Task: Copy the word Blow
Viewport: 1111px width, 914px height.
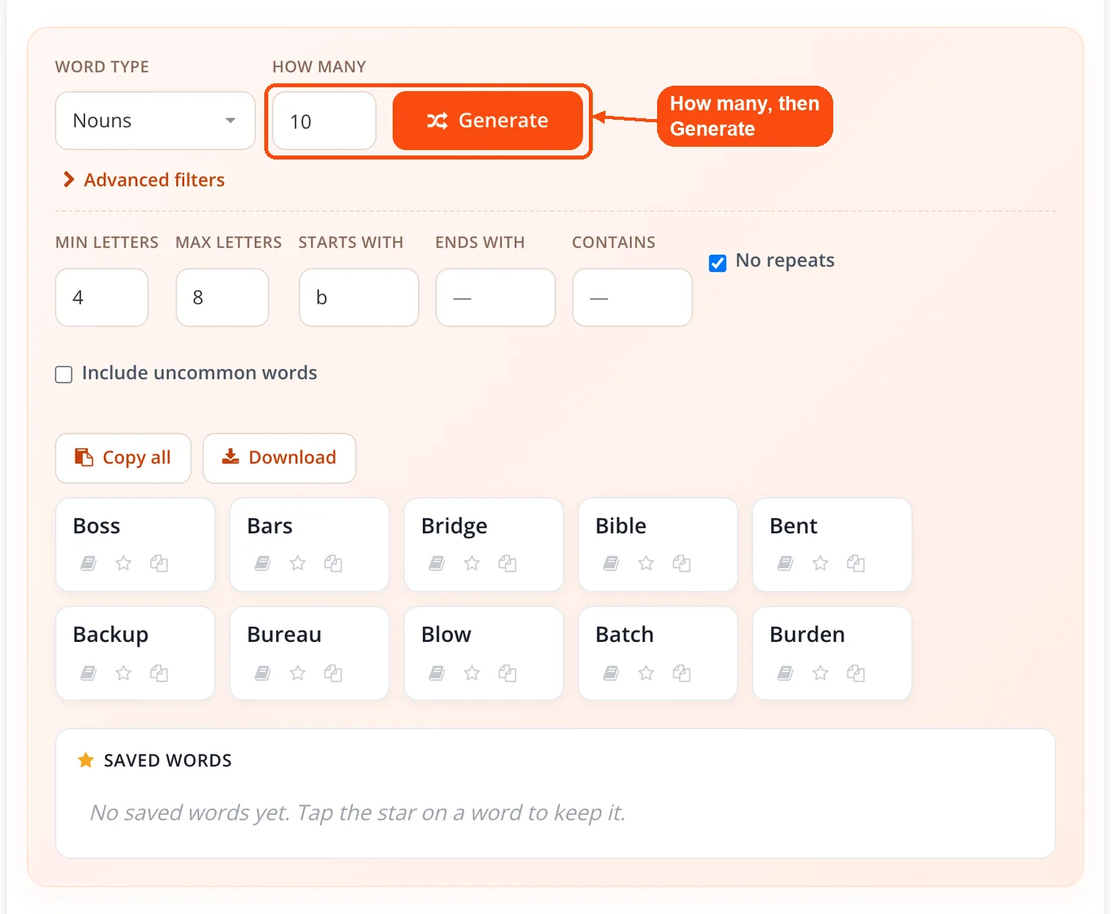Action: tap(507, 673)
